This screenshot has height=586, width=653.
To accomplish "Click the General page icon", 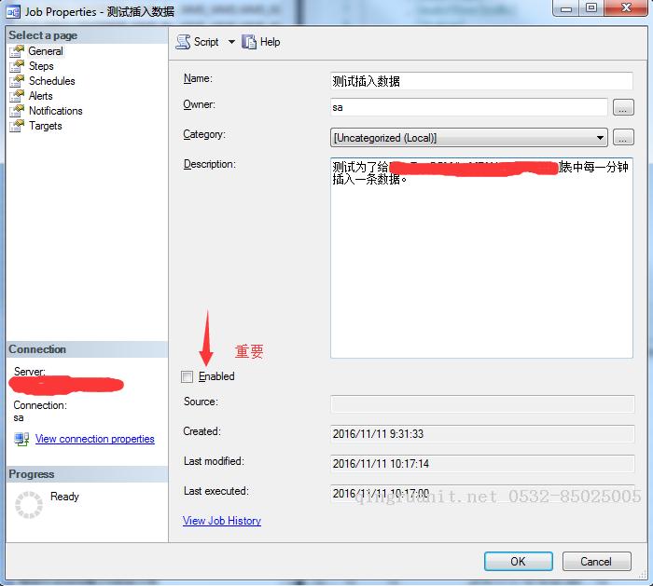I will (x=17, y=51).
